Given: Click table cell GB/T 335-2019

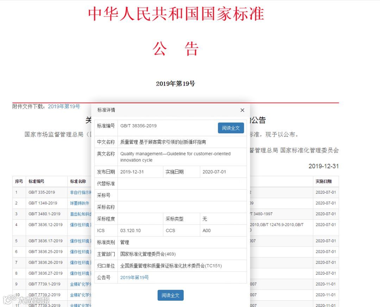Looking at the screenshot, I should (42, 192).
